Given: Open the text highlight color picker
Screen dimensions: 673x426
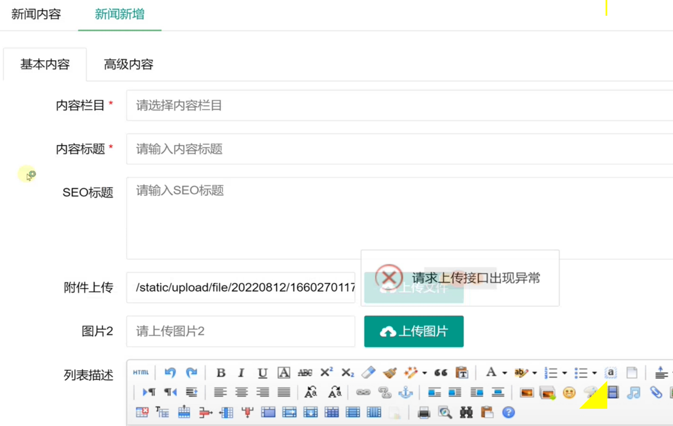Looking at the screenshot, I should (x=521, y=373).
